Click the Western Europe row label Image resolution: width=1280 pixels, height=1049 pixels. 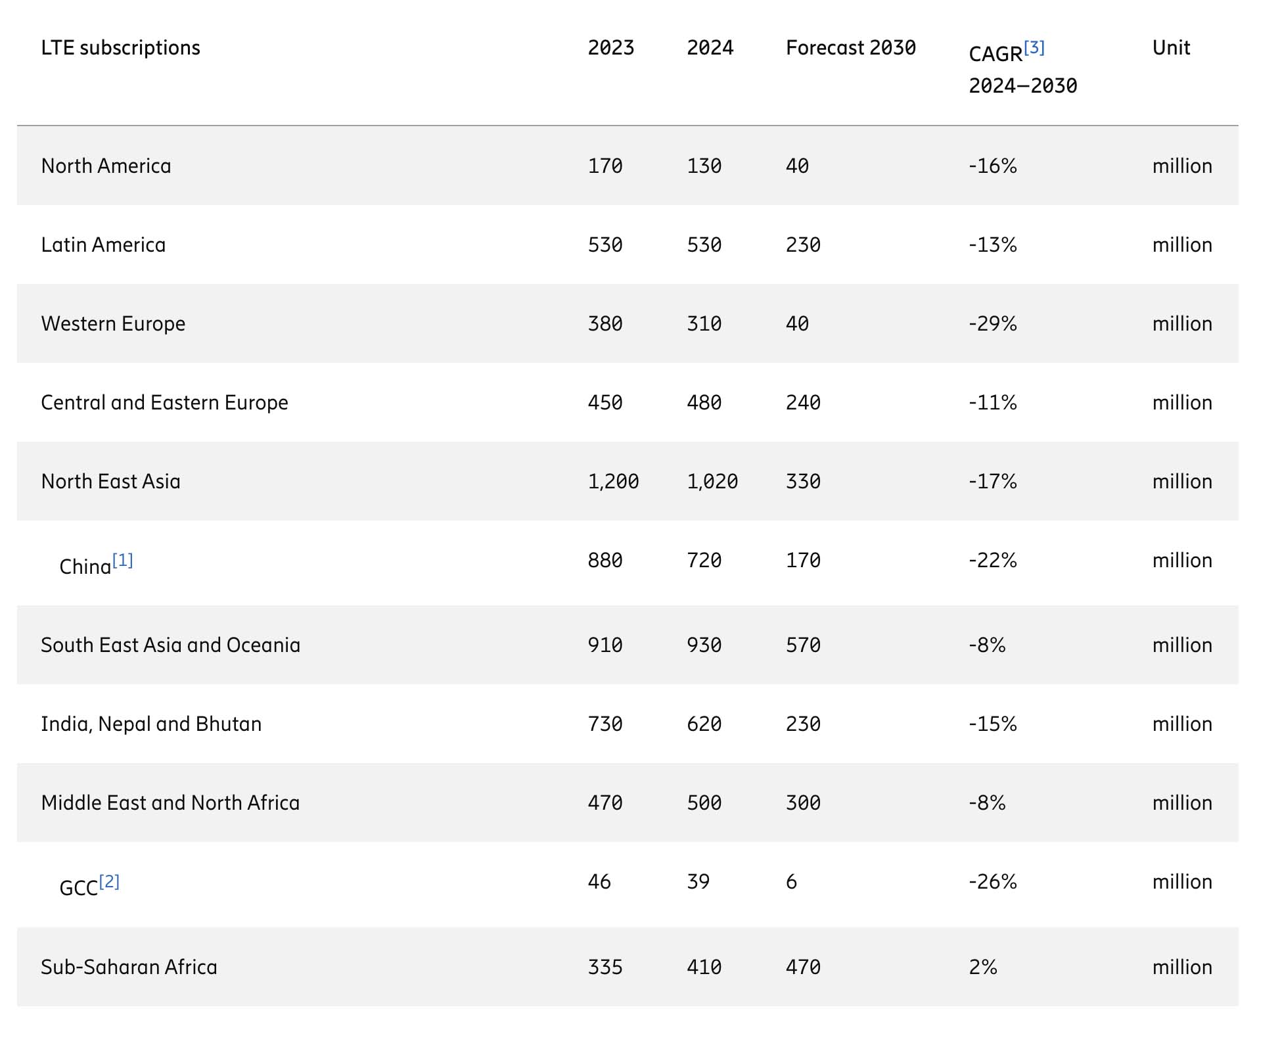(x=113, y=324)
